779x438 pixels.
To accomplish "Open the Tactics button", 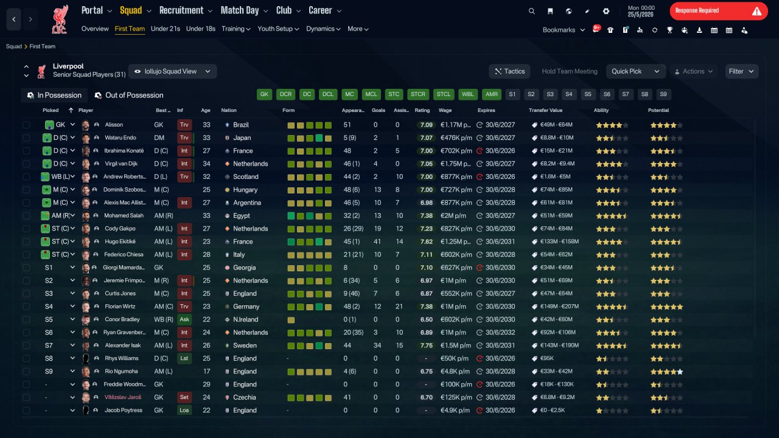I will tap(509, 71).
